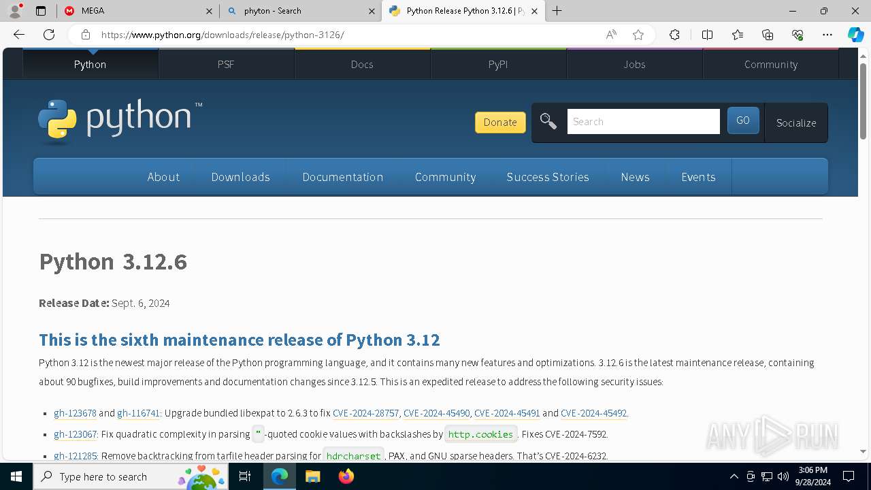Click the Donate button
This screenshot has width=871, height=490.
pos(500,122)
